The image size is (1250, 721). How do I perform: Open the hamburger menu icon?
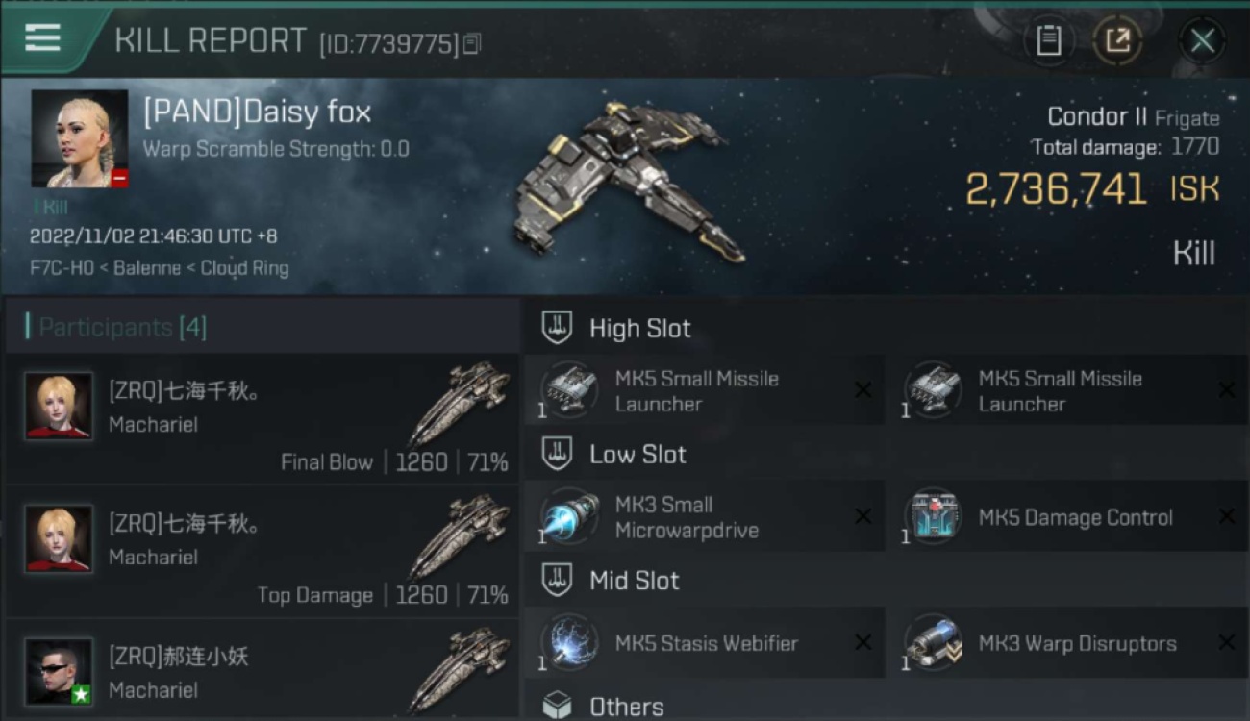pyautogui.click(x=42, y=37)
